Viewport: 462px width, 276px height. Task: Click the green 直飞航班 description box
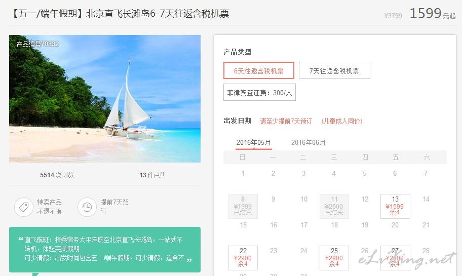tap(105, 250)
